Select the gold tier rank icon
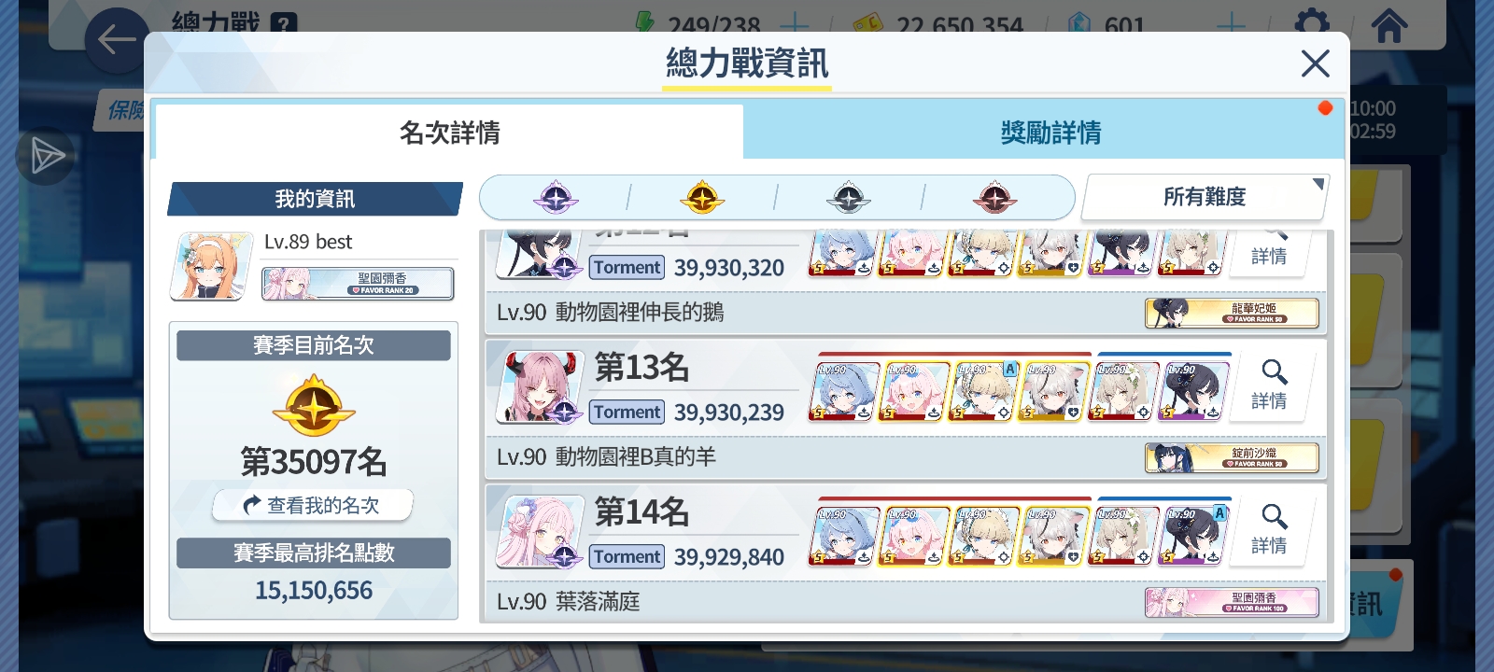 tap(702, 198)
